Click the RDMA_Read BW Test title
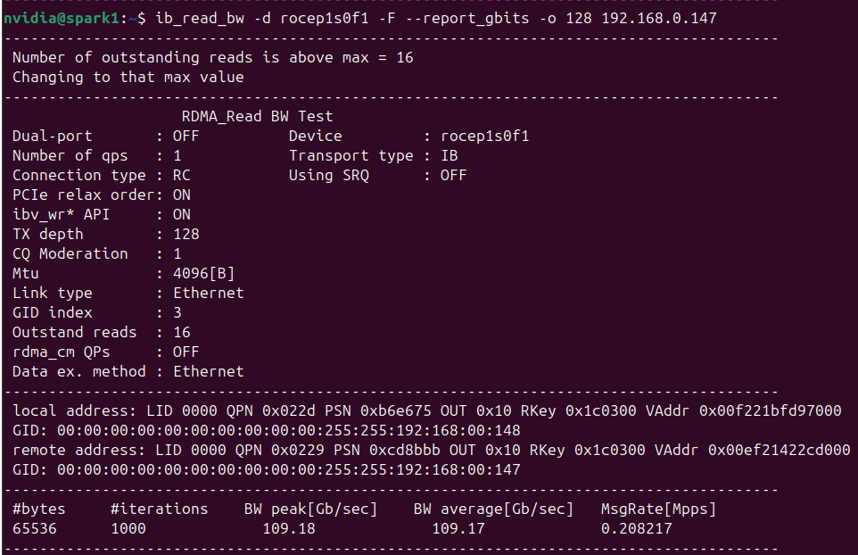Viewport: 858px width, 555px height. pos(257,117)
